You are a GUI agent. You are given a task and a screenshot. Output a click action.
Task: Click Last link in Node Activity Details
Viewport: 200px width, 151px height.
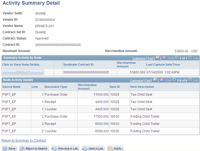pos(196,80)
